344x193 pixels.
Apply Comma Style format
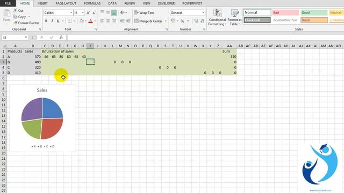point(188,21)
